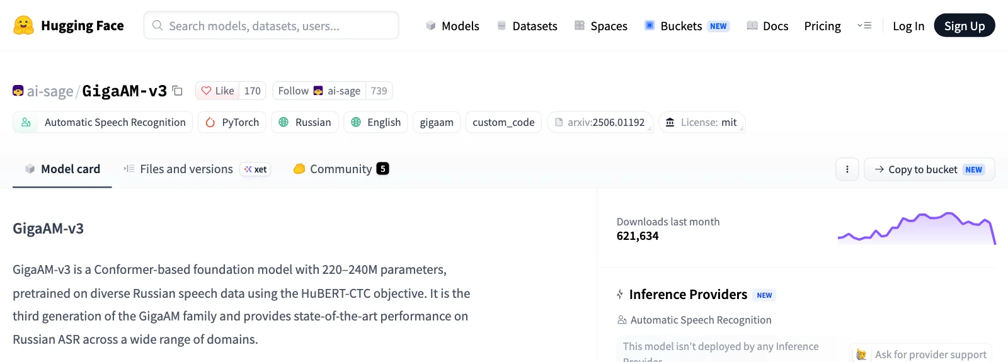Viewport: 1008px width, 362px height.
Task: Click the Log In link
Action: 908,26
